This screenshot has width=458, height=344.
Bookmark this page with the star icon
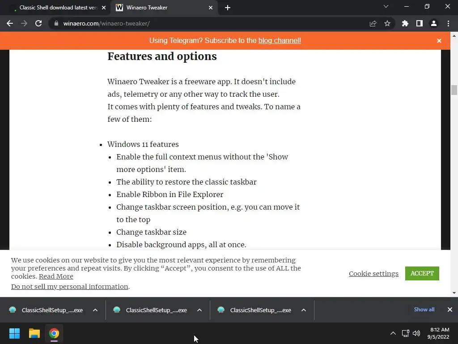tap(387, 23)
